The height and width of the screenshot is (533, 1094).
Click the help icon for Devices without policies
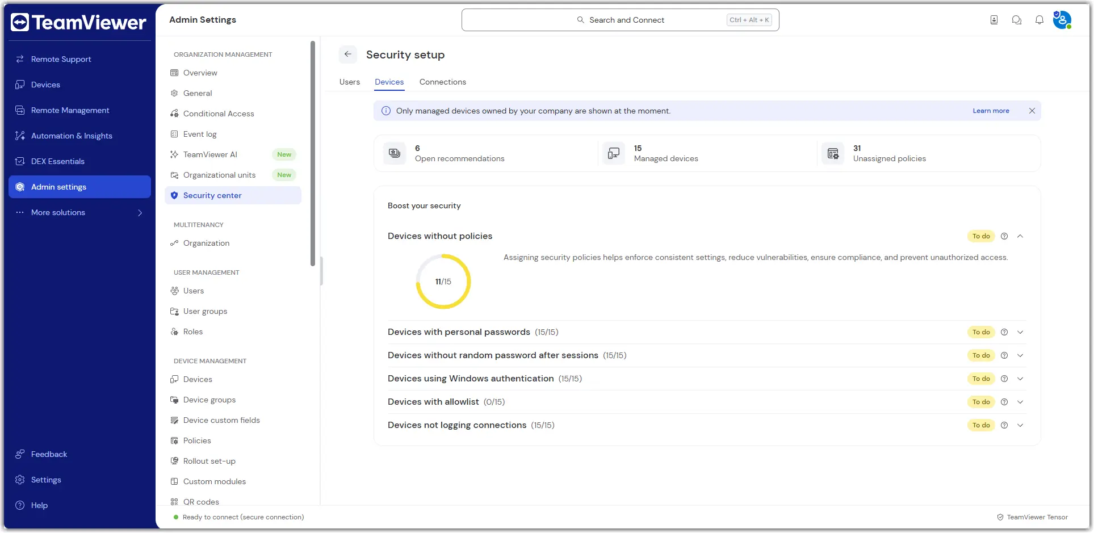pos(1004,236)
